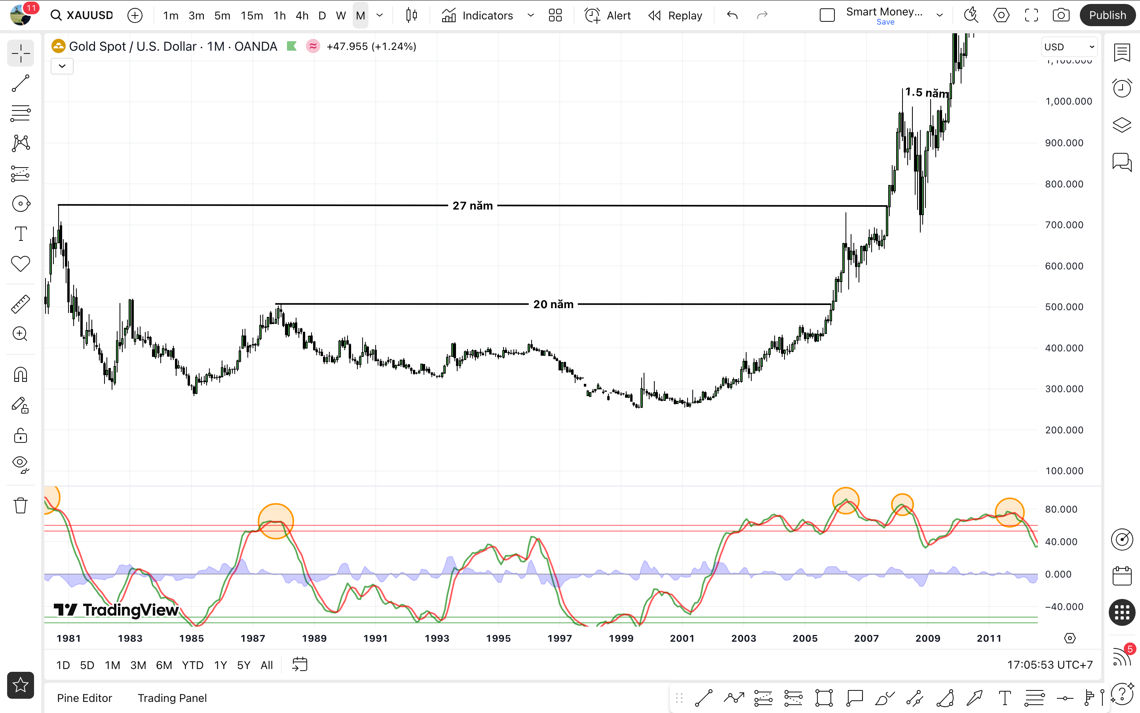Select the trend line drawing tool

(20, 84)
